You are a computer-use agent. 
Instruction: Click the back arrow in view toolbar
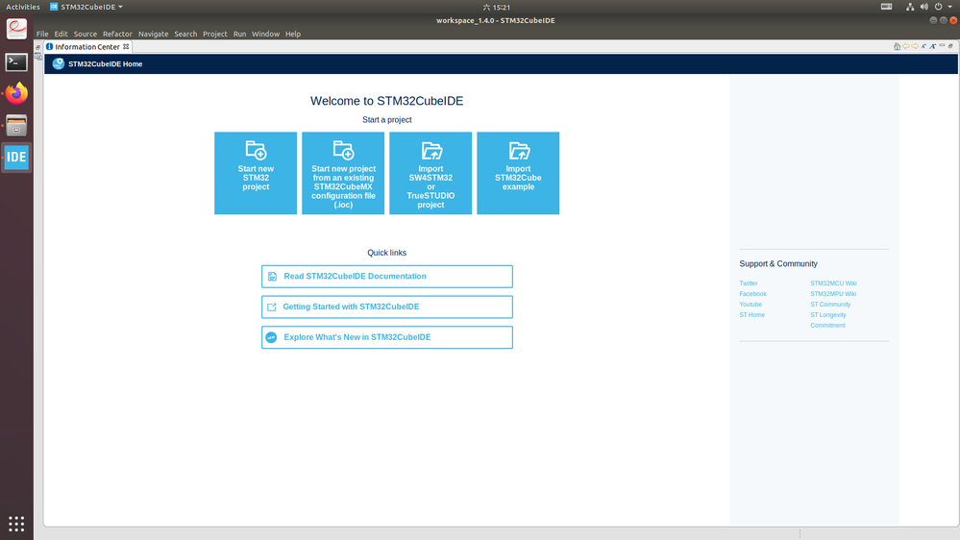coord(906,46)
